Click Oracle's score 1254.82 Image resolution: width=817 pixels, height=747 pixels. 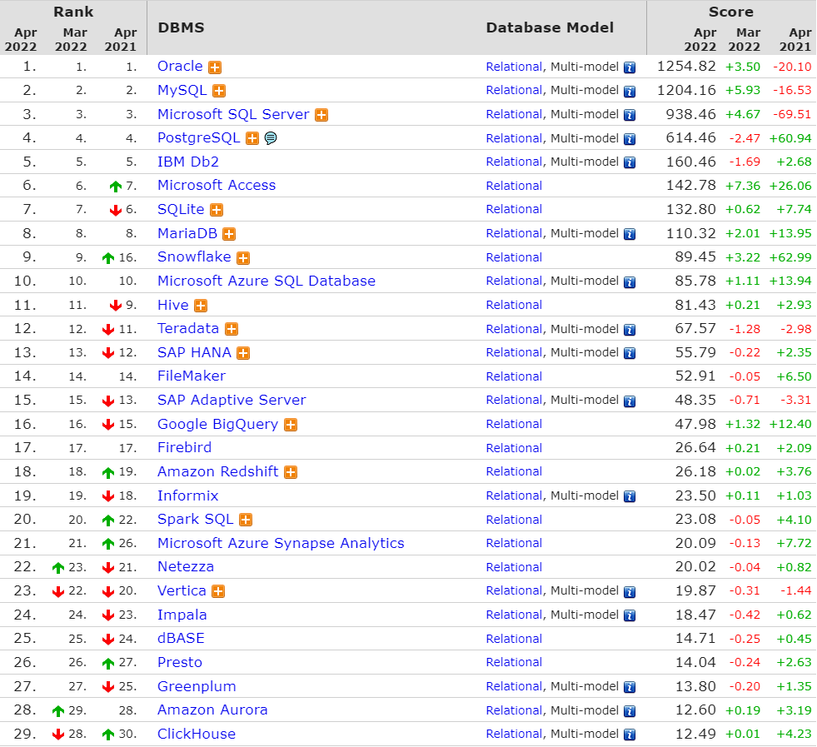(686, 66)
